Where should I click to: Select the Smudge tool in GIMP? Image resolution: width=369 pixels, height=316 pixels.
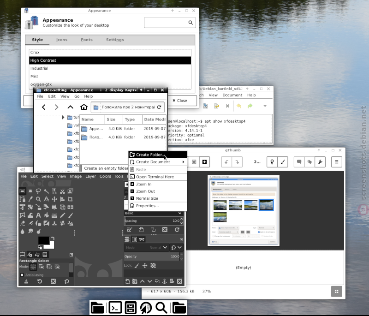[30, 232]
